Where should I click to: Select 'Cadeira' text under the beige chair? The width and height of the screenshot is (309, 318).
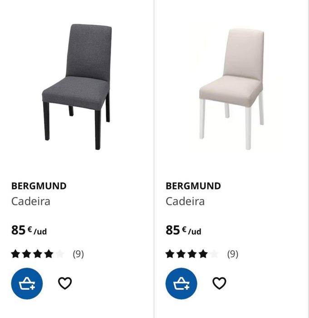coord(185,201)
